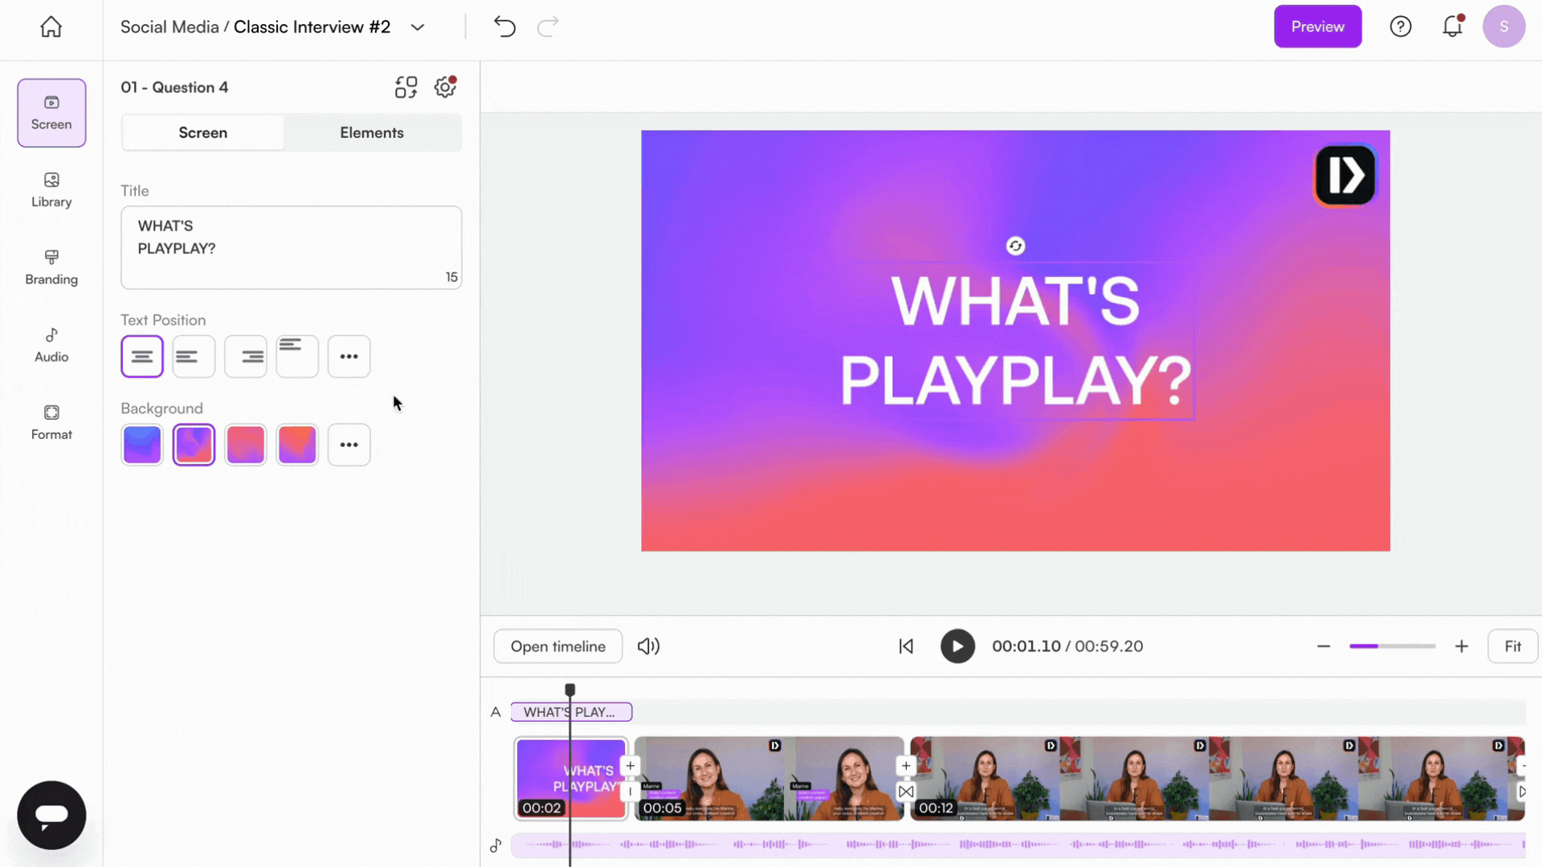The height and width of the screenshot is (867, 1542).
Task: Select left-aligned text position
Action: tap(194, 356)
